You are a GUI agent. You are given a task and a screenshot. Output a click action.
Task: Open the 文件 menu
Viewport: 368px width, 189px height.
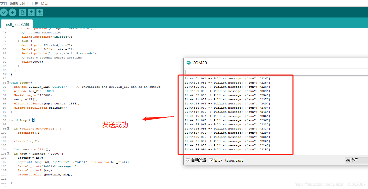coord(4,3)
